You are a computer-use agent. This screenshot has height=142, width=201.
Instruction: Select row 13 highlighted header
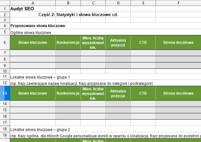tap(5, 93)
